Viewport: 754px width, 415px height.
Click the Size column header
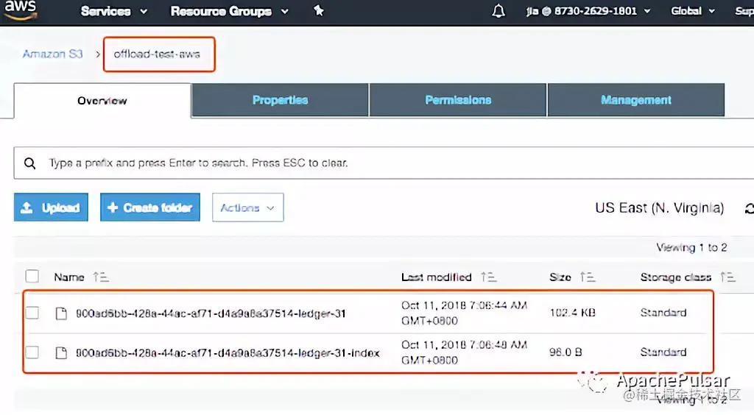tap(560, 277)
